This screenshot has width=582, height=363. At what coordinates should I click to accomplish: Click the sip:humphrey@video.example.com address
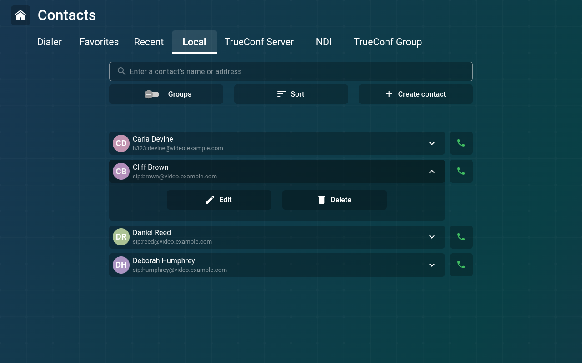tap(180, 270)
